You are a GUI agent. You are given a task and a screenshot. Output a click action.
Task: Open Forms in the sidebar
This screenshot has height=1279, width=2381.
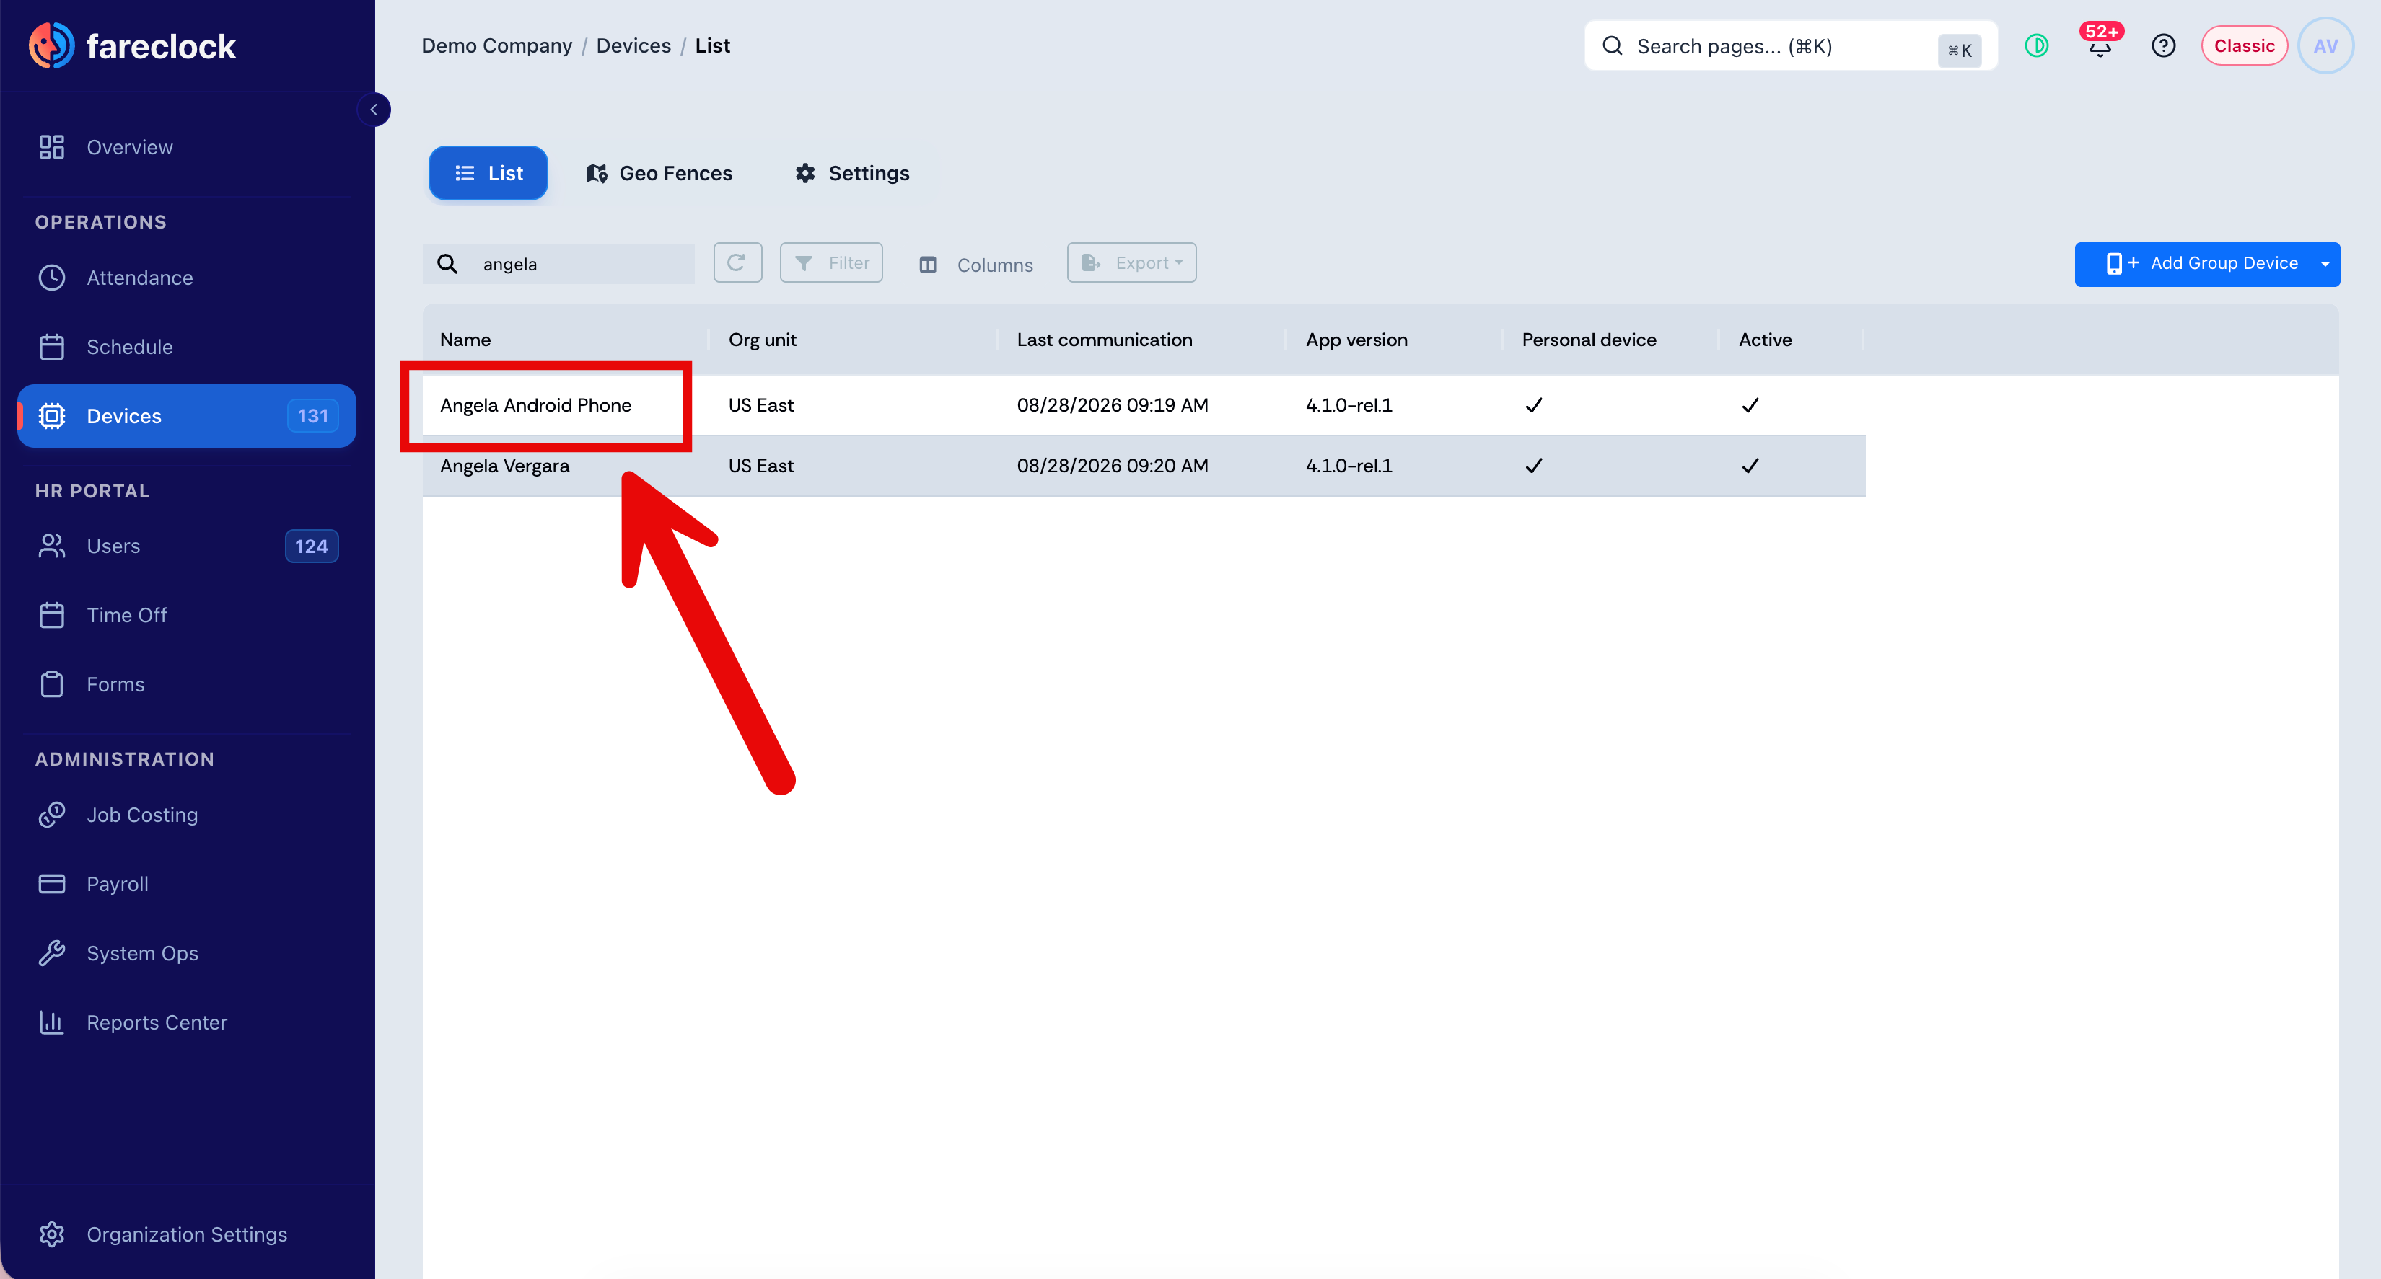[x=187, y=685]
